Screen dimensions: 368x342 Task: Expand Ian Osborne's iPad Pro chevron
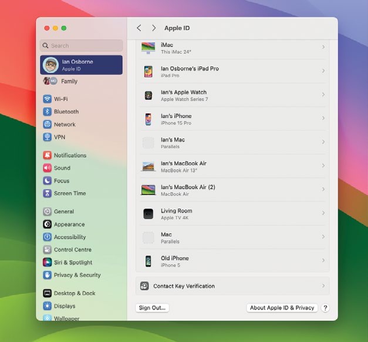point(323,71)
